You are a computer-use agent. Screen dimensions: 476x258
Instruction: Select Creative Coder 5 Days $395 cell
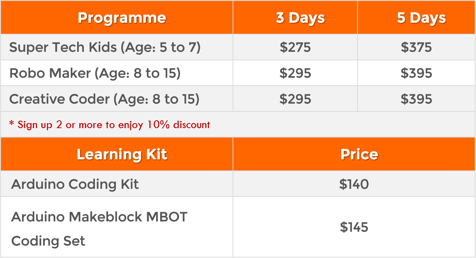(416, 99)
